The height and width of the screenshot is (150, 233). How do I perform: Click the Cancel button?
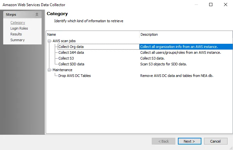click(x=216, y=141)
